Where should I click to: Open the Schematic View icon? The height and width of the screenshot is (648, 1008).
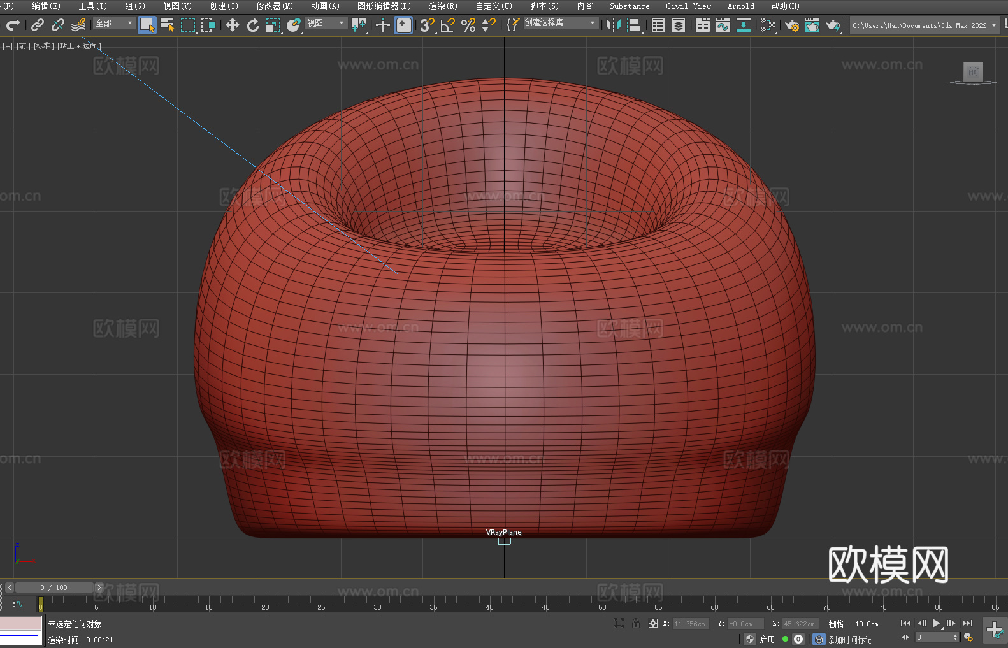[x=768, y=25]
